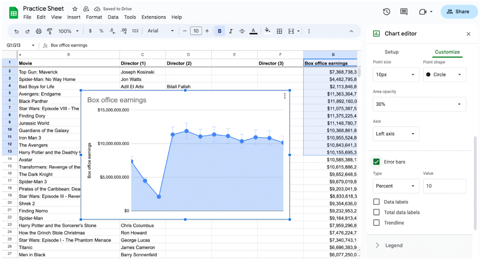480x262 pixels.
Task: Collapse the toolbar menus with chevron
Action: (351, 31)
